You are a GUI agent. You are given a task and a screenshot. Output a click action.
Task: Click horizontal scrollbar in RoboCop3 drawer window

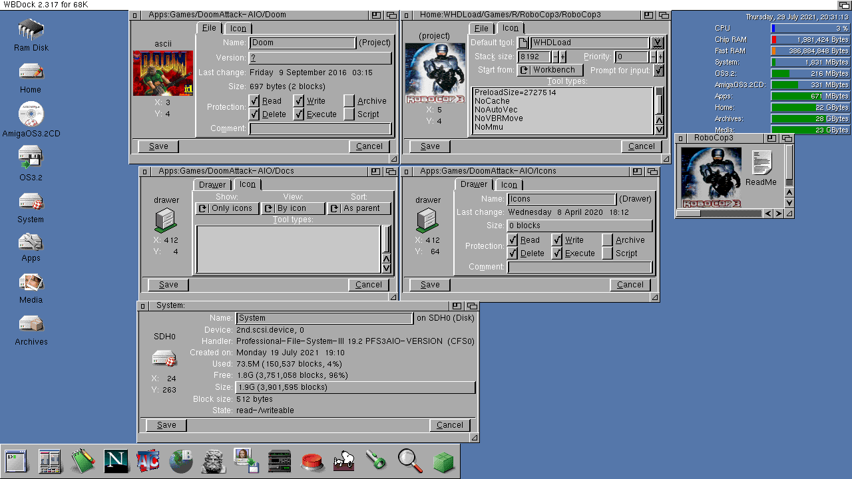pos(720,214)
